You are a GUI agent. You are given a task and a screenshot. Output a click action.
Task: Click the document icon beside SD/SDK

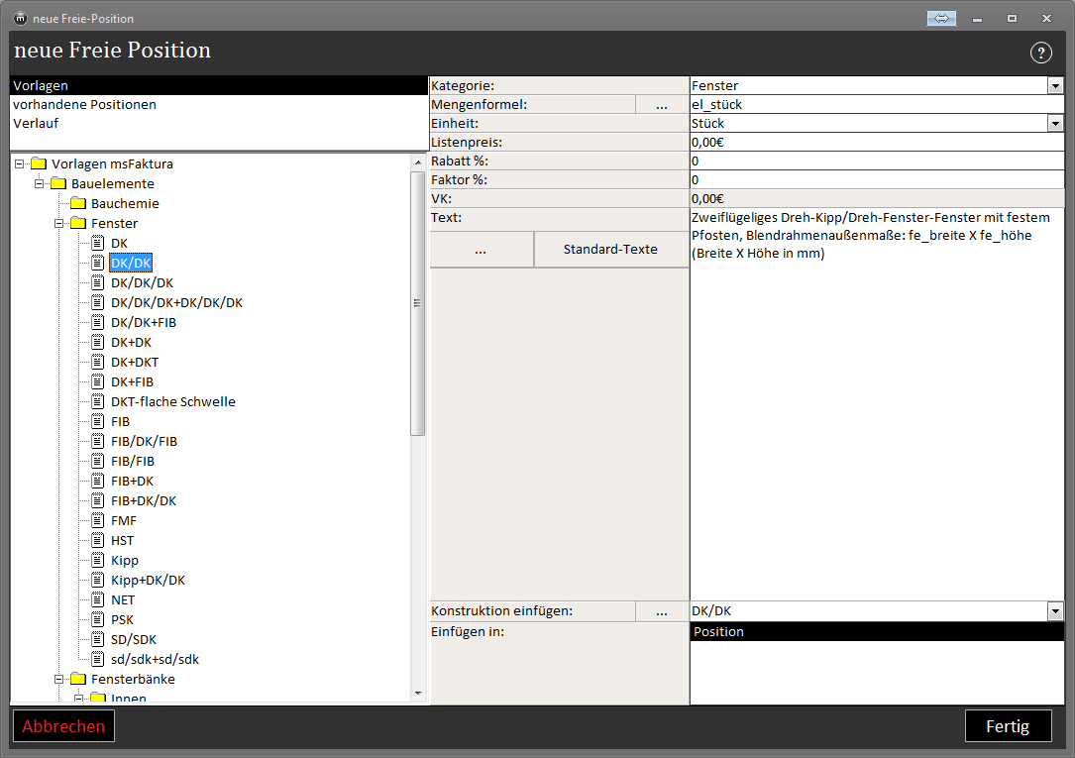tap(98, 639)
